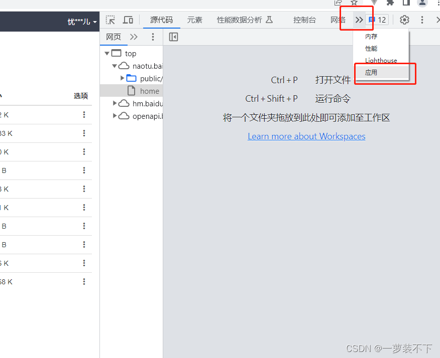This screenshot has width=440, height=358.
Task: Collapse the naotu.bai domain node
Action: point(114,66)
